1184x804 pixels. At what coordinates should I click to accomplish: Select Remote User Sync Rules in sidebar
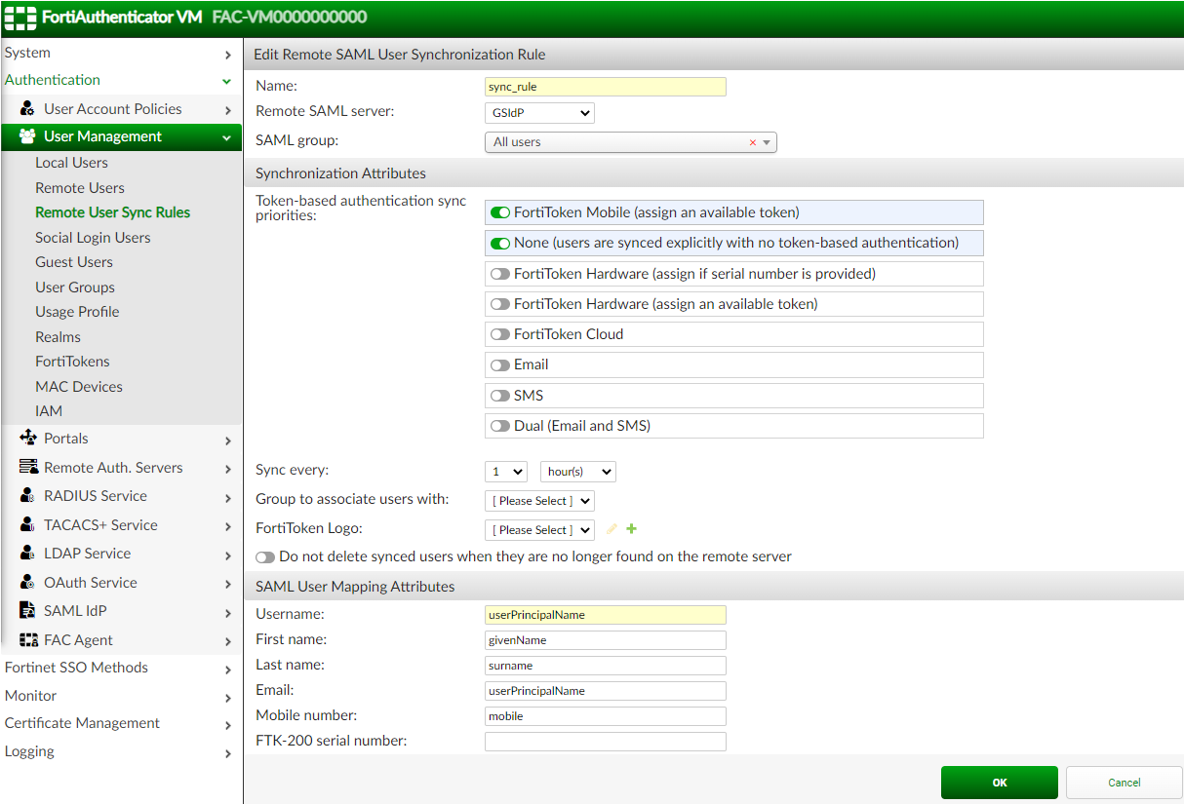point(112,211)
